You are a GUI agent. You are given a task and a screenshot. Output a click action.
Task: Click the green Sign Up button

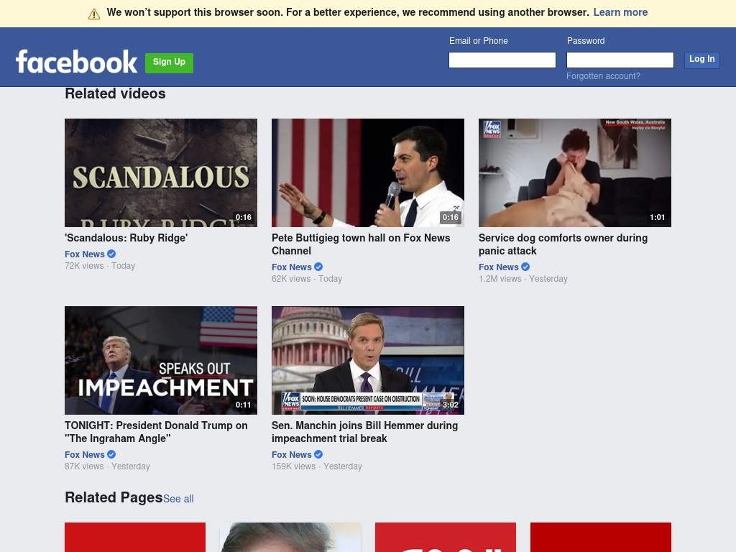169,63
